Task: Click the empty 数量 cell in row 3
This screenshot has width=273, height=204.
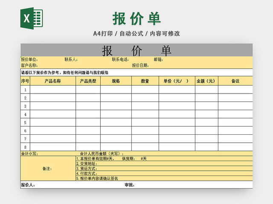Action: point(145,106)
